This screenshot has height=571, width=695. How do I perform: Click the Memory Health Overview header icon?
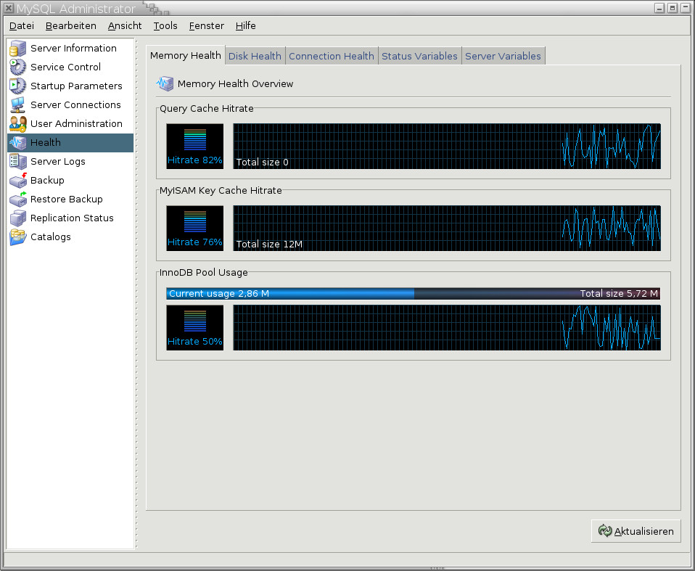(x=165, y=83)
